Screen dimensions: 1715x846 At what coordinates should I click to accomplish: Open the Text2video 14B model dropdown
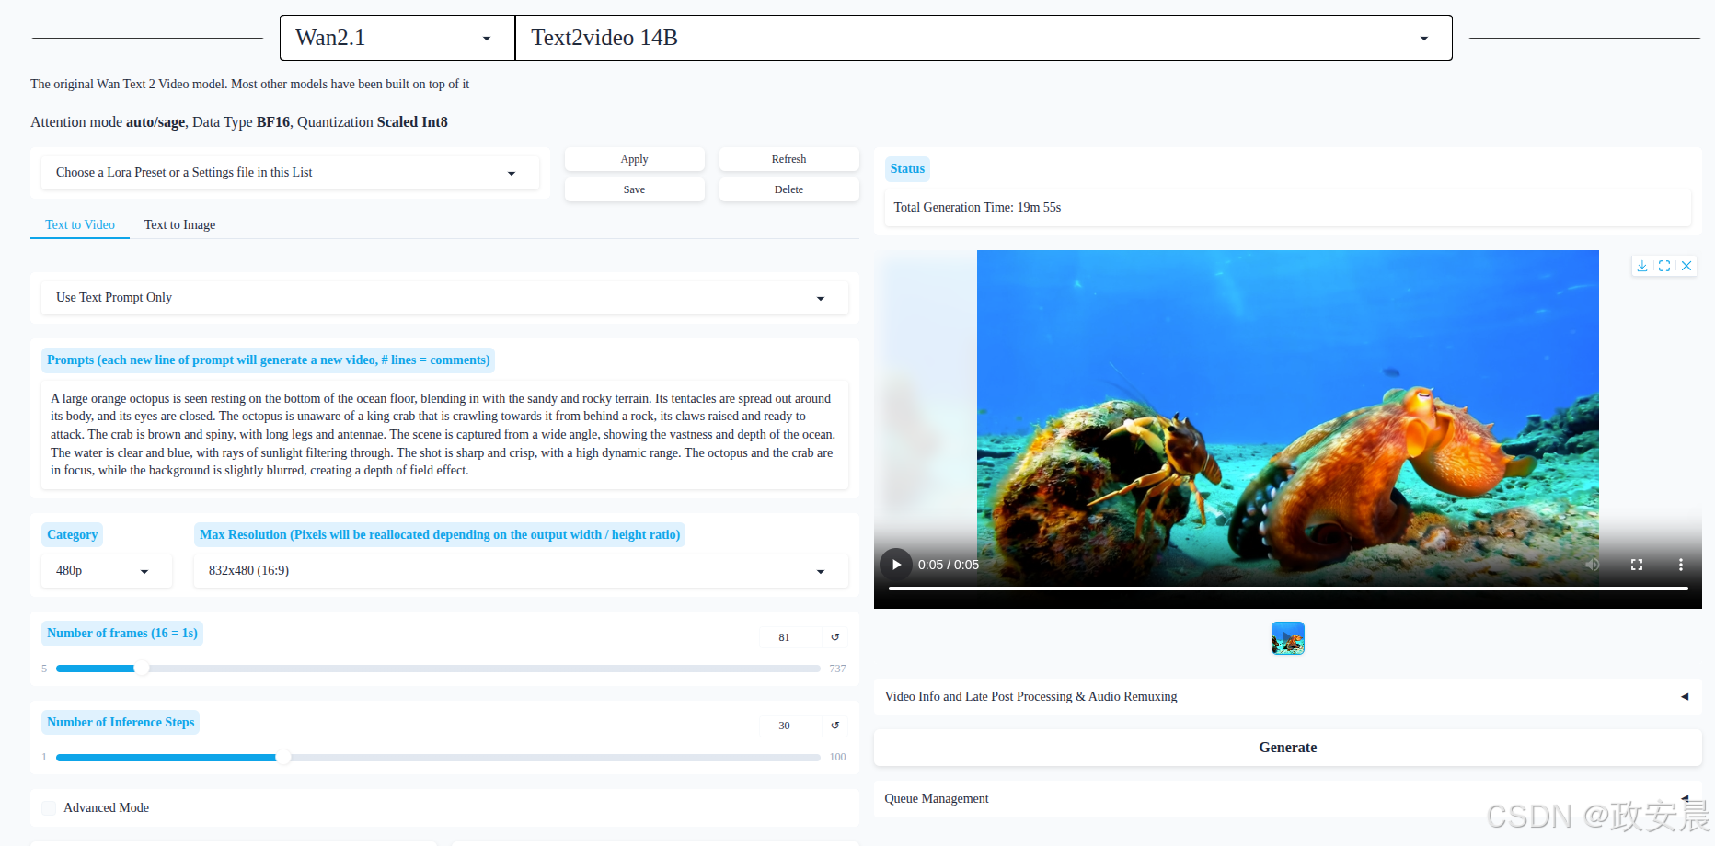coord(983,38)
